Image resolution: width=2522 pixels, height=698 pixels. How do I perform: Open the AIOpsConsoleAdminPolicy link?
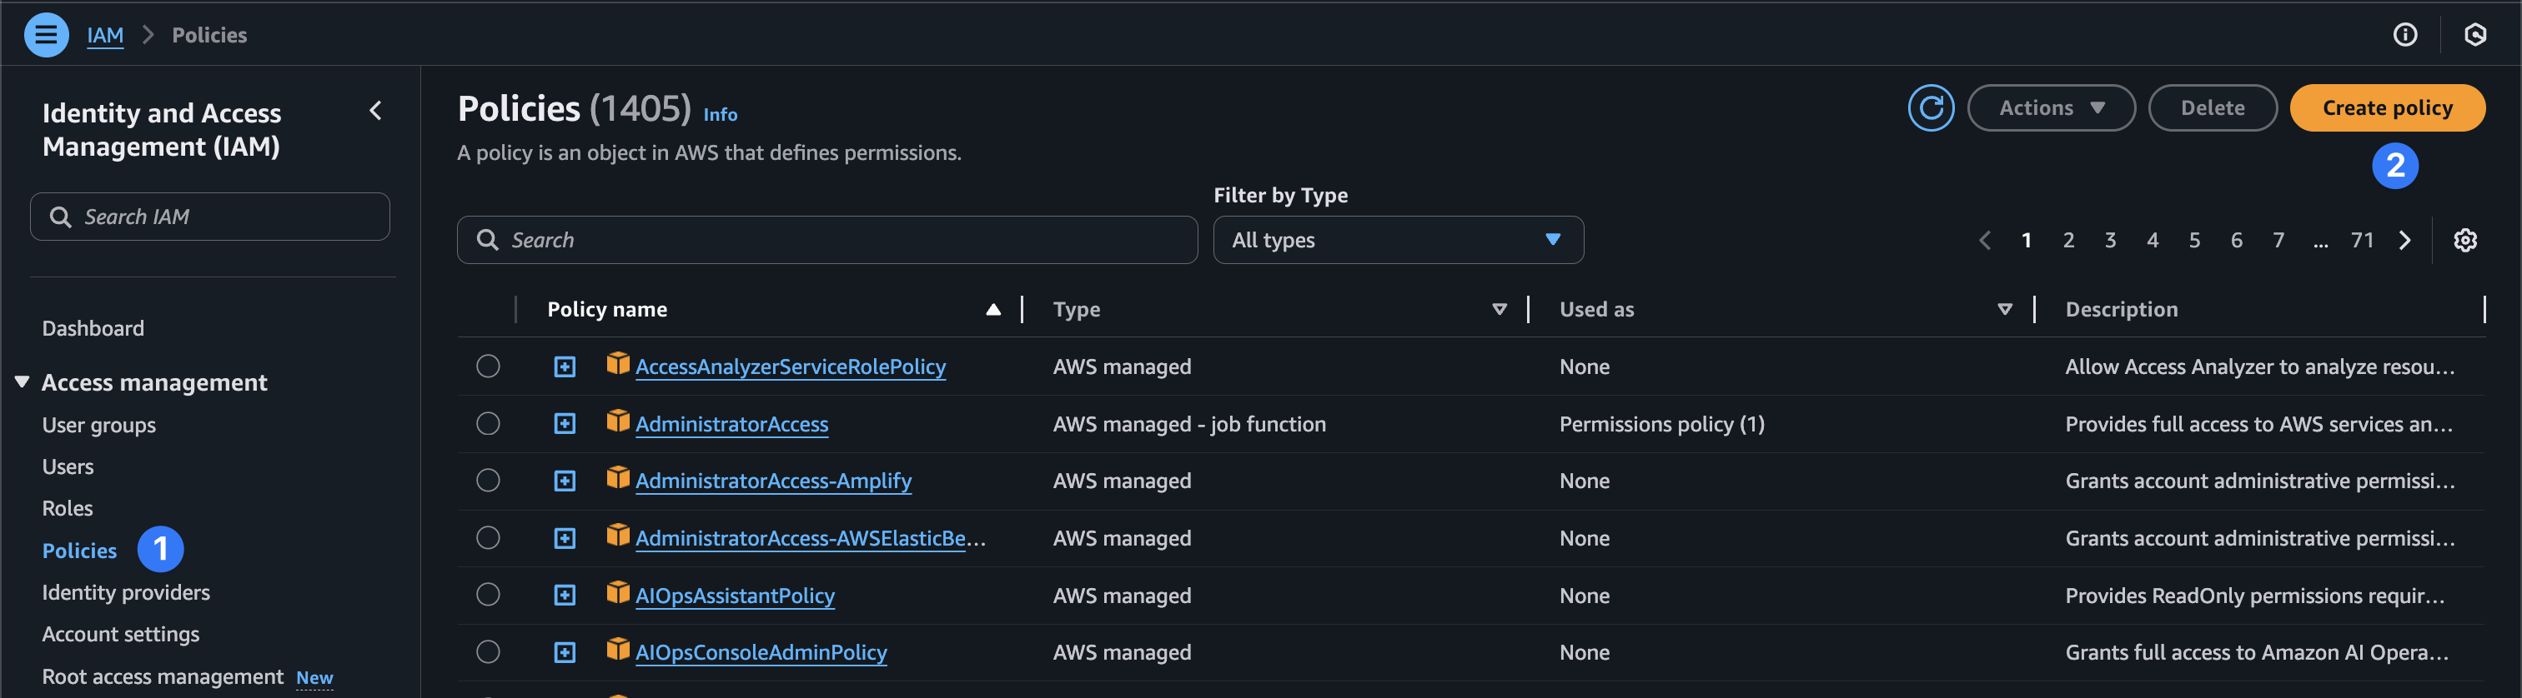click(x=761, y=653)
